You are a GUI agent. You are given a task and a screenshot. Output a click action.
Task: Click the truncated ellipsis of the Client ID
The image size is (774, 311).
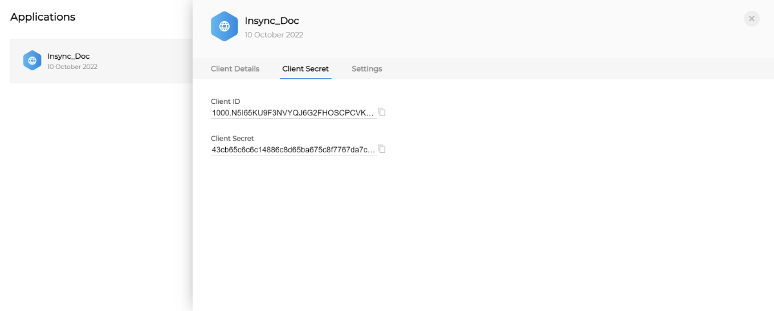371,114
